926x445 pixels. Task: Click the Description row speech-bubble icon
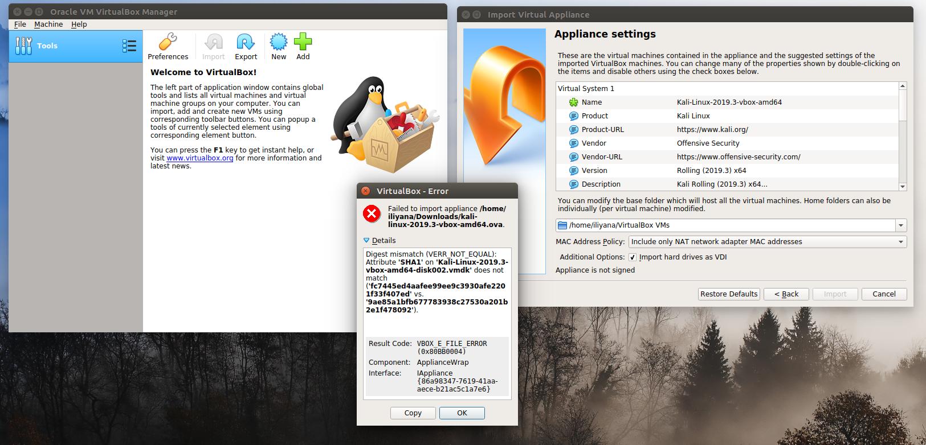click(x=573, y=184)
